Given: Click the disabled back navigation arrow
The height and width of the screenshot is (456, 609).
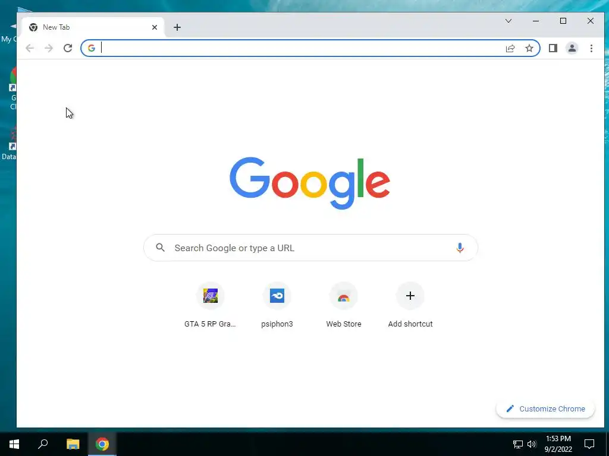Looking at the screenshot, I should coord(30,48).
